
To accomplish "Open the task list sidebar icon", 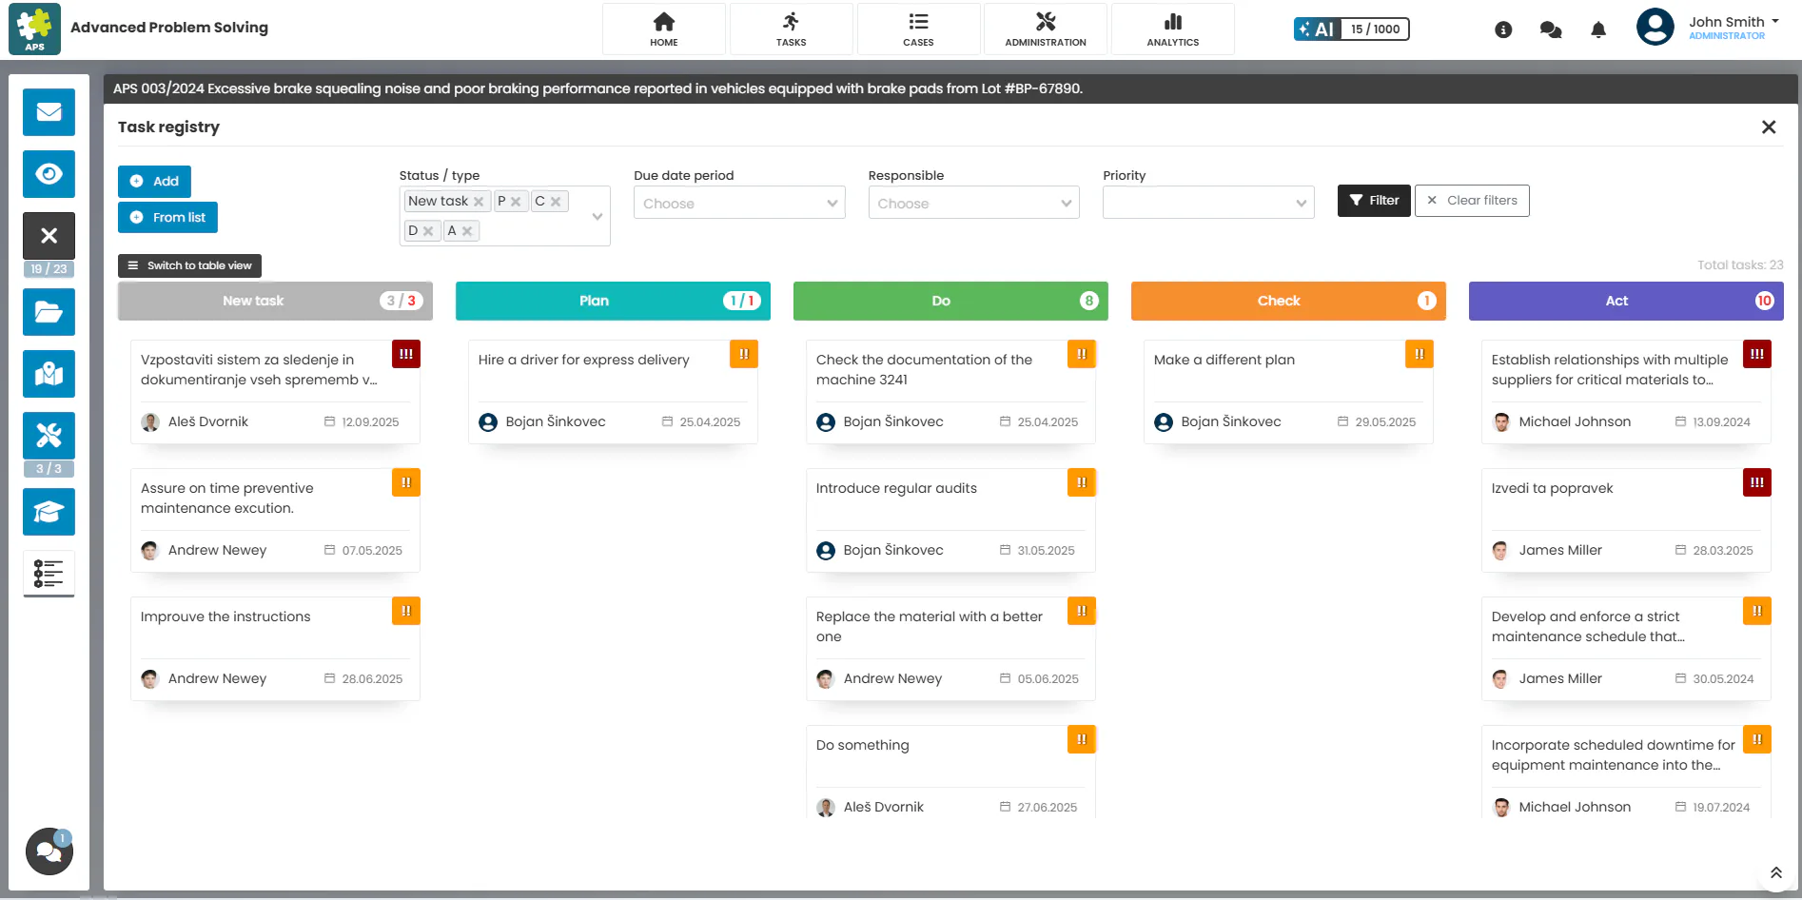I will pos(49,574).
